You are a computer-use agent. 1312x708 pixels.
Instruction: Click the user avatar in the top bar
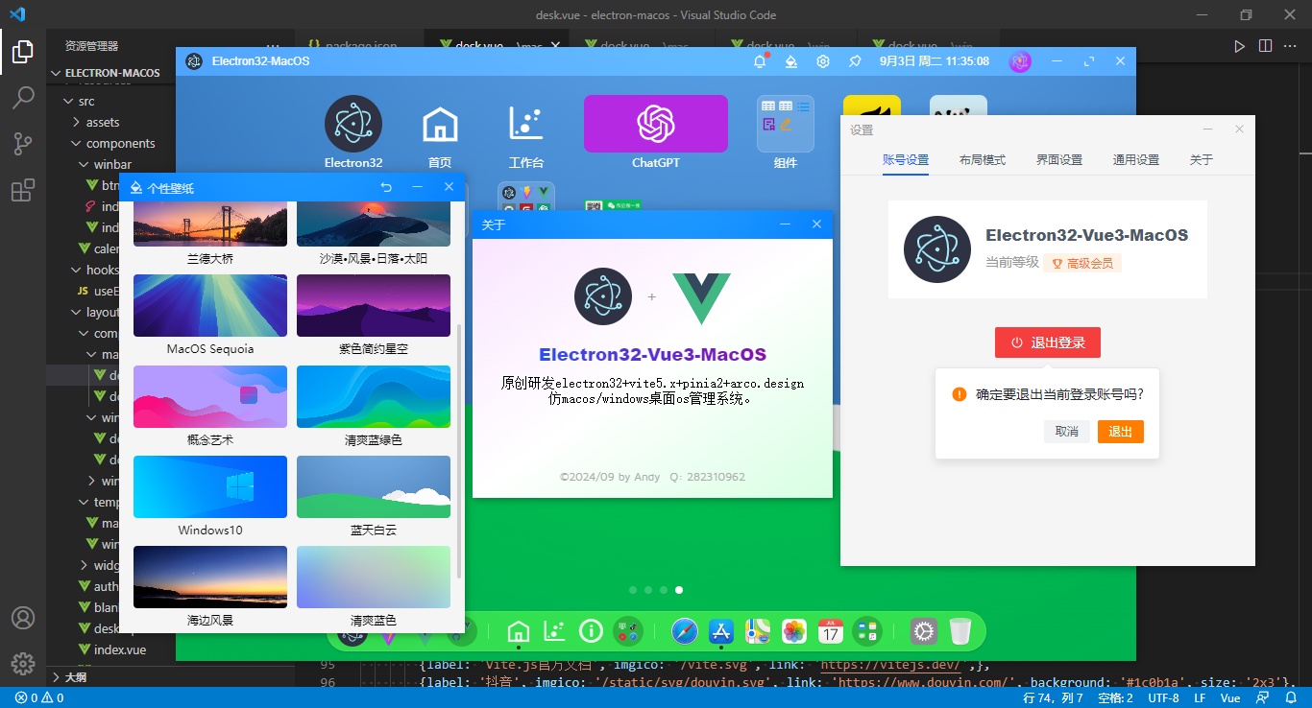pos(1020,60)
